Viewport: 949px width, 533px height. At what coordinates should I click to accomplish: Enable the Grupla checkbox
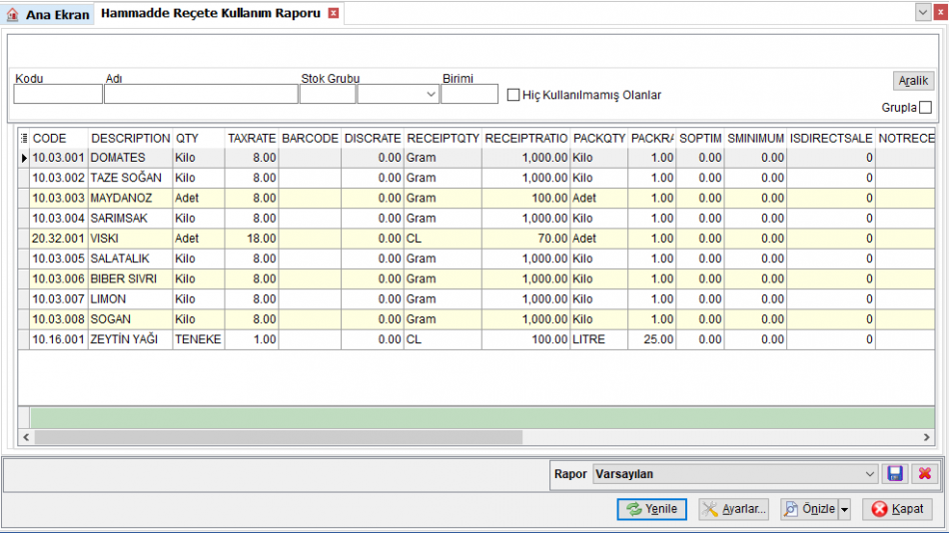pos(925,108)
